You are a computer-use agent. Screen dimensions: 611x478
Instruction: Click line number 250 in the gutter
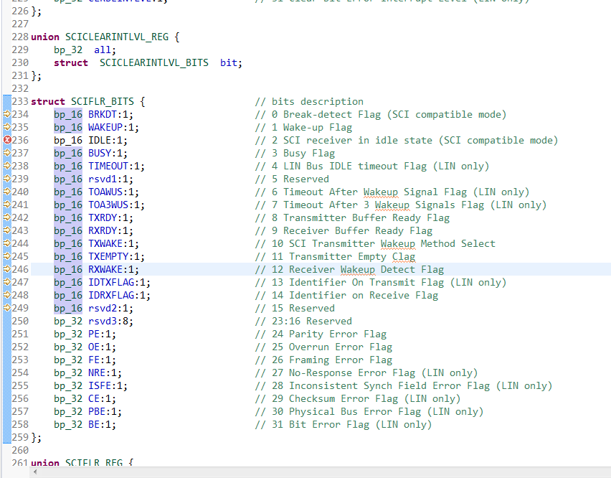click(20, 321)
